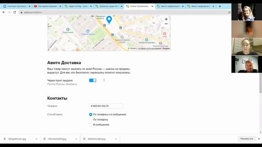Open the rEDm4zeGZXQ.jpg downloaded file

tap(57, 139)
